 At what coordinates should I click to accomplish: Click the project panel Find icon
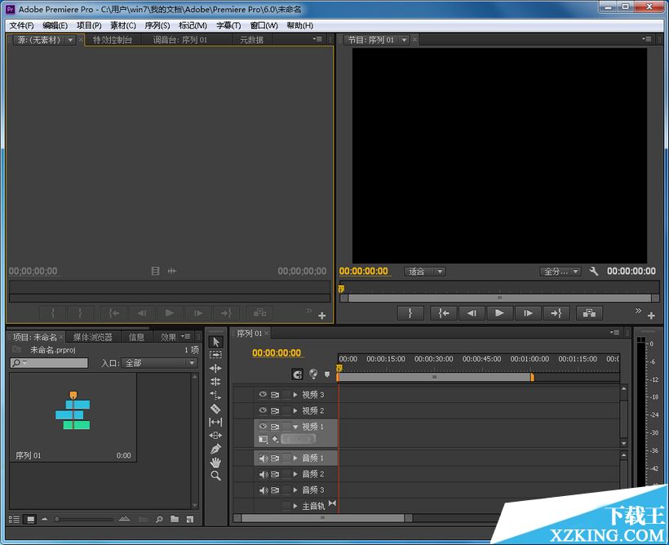coord(159,520)
